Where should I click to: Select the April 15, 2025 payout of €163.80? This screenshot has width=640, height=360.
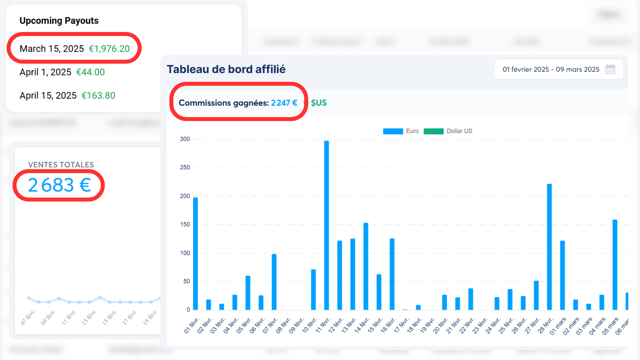point(67,95)
